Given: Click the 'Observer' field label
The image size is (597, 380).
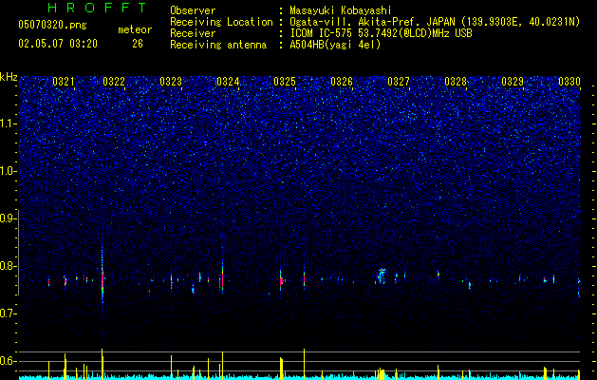Looking at the screenshot, I should pos(193,10).
